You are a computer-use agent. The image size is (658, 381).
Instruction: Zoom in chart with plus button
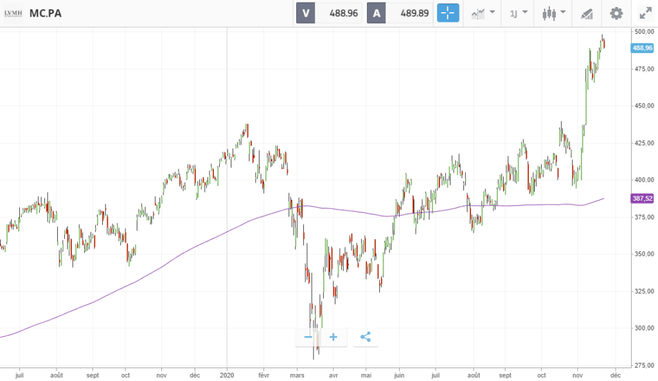coord(333,337)
